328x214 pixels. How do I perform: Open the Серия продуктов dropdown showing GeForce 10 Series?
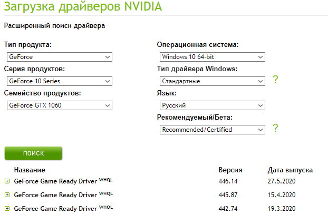[60, 81]
